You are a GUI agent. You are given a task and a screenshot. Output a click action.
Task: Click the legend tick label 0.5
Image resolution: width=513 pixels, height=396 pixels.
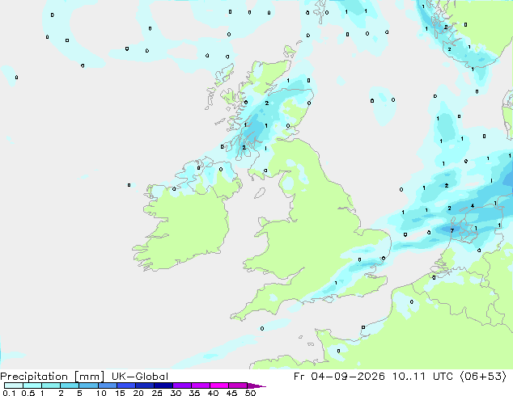click(28, 393)
